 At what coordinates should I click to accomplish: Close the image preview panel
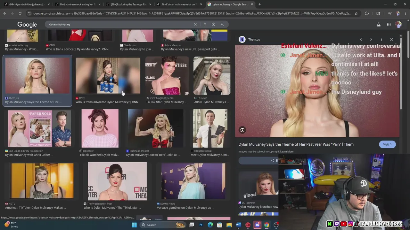(391, 40)
